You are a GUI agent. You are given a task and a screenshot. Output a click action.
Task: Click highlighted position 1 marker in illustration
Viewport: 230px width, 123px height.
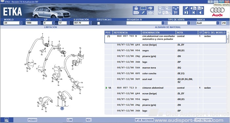(62, 108)
